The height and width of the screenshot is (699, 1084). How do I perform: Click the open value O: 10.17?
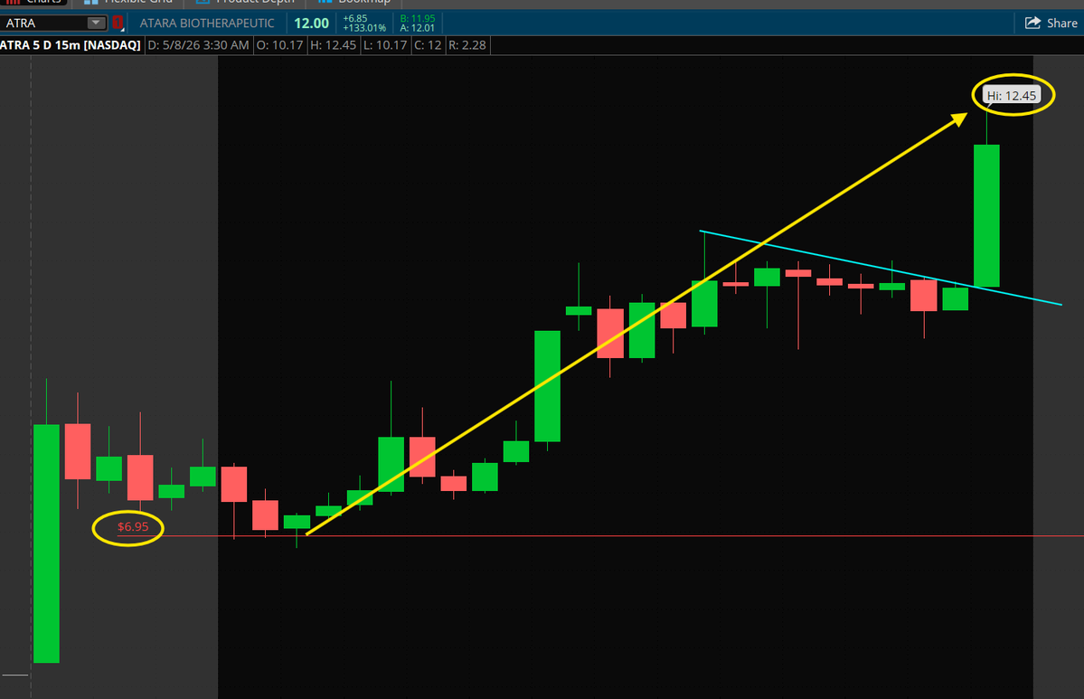[x=280, y=45]
